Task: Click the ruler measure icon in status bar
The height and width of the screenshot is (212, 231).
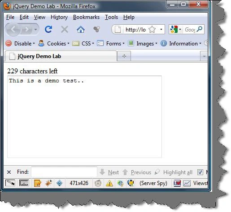Action: [x=24, y=183]
